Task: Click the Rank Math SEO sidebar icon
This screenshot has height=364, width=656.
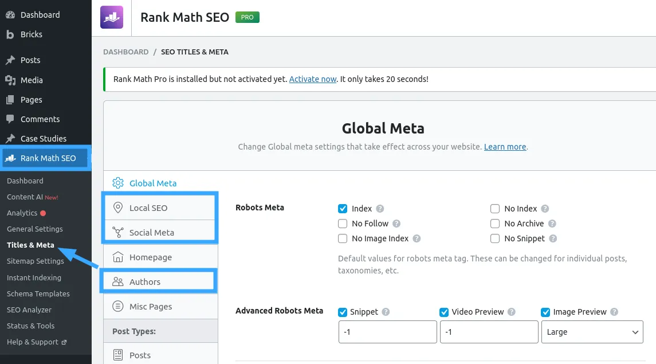Action: click(x=10, y=158)
